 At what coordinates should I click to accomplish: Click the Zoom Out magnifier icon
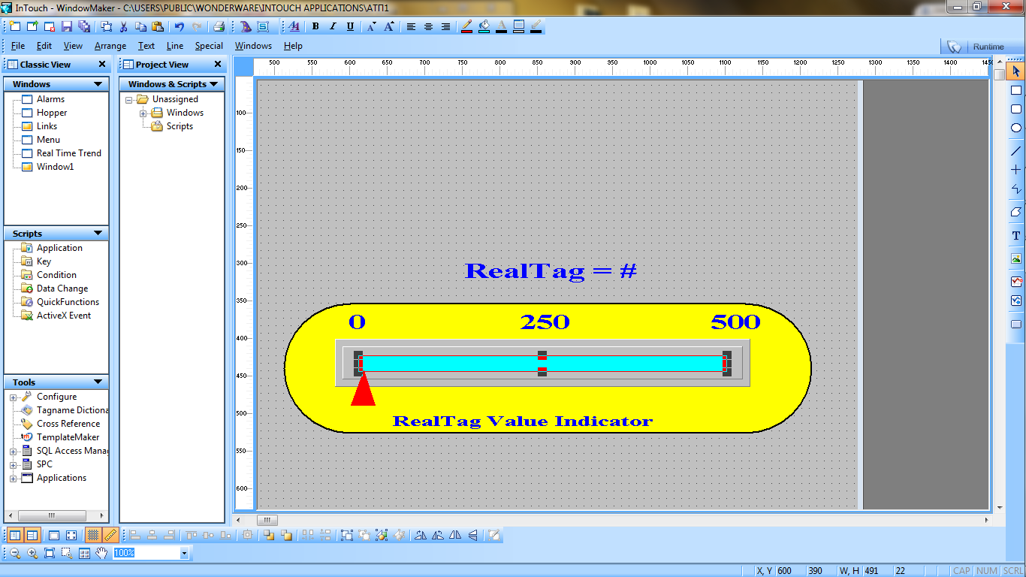15,553
